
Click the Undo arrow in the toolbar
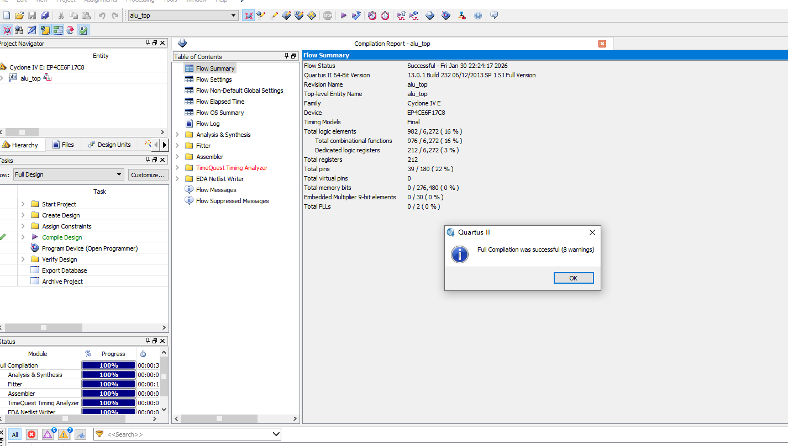pyautogui.click(x=102, y=15)
